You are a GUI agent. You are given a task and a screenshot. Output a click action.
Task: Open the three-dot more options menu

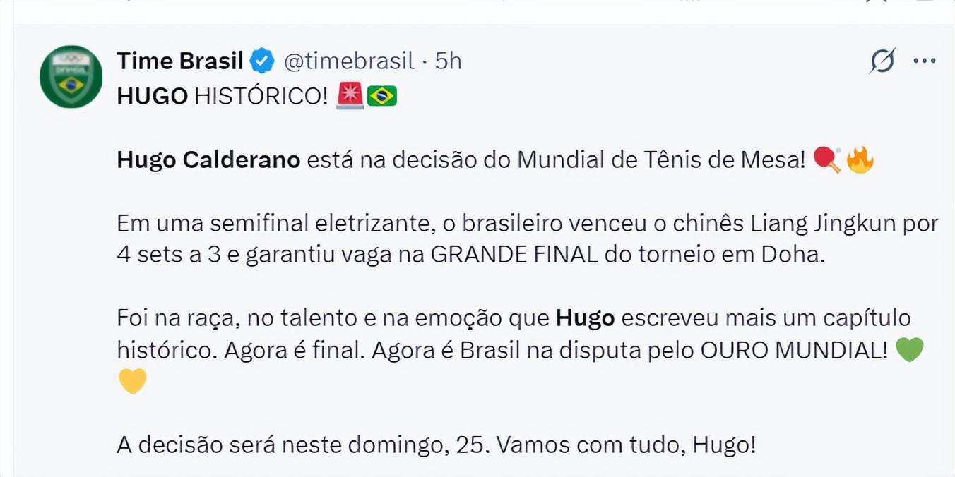point(924,61)
